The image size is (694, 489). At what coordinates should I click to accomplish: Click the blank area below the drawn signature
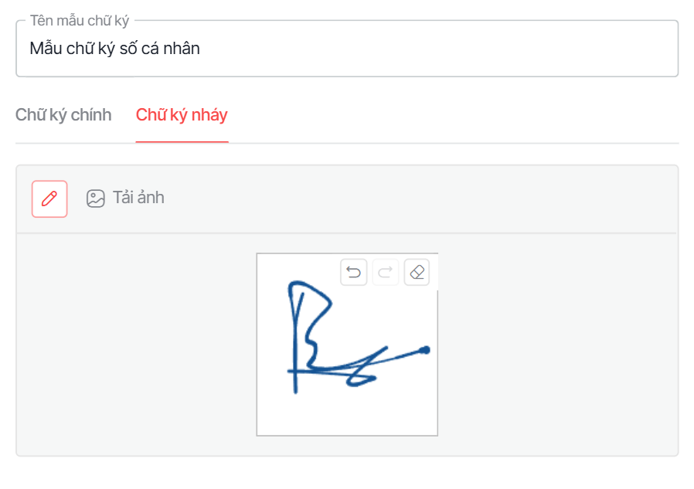347,415
